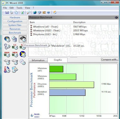
Task: Open the Edit menu
Action: pos(12,8)
